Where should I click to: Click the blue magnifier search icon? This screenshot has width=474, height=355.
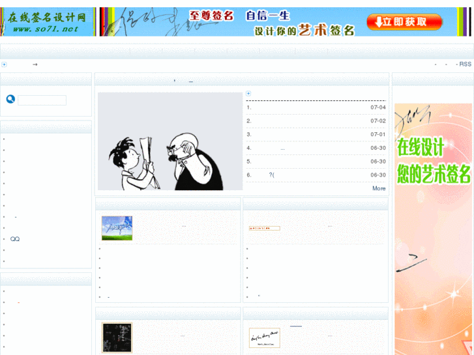coord(10,99)
